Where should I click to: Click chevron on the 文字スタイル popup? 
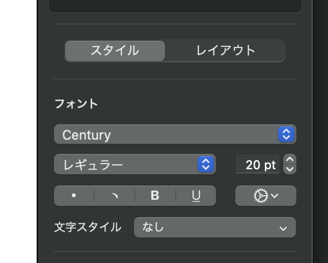click(283, 228)
